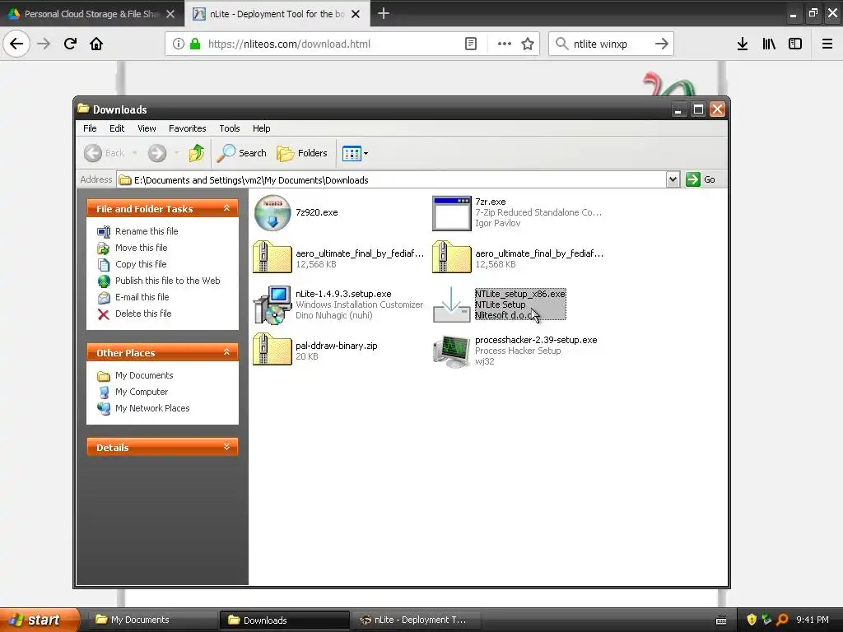
Task: Open the Tools menu
Action: coord(230,128)
